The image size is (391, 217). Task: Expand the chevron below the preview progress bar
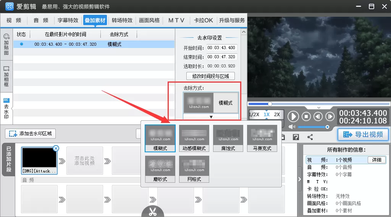pyautogui.click(x=319, y=108)
